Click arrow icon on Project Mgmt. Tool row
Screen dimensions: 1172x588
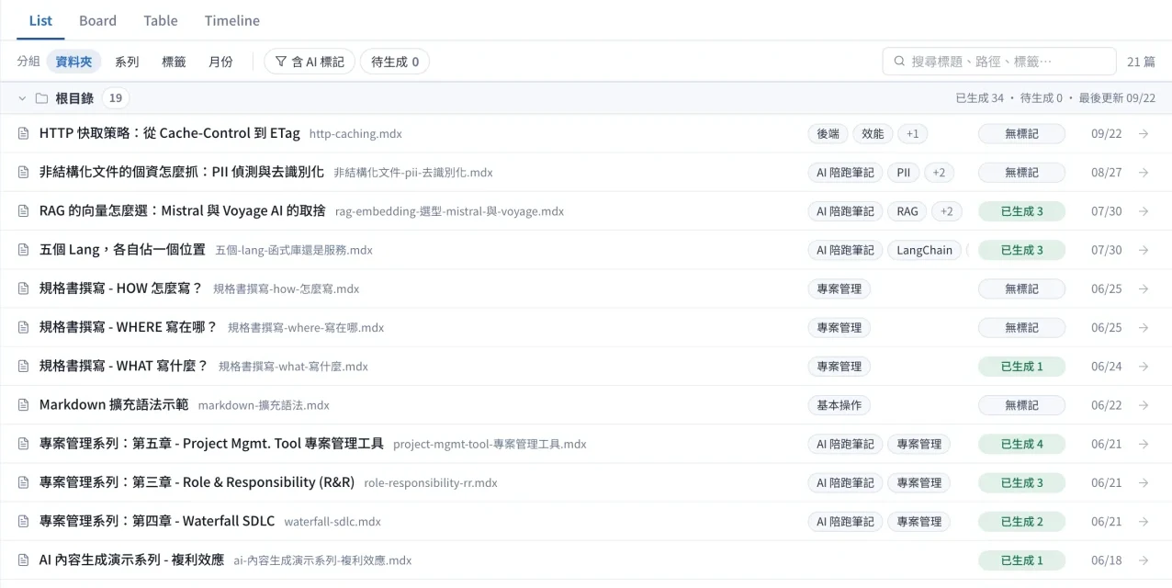(1144, 444)
